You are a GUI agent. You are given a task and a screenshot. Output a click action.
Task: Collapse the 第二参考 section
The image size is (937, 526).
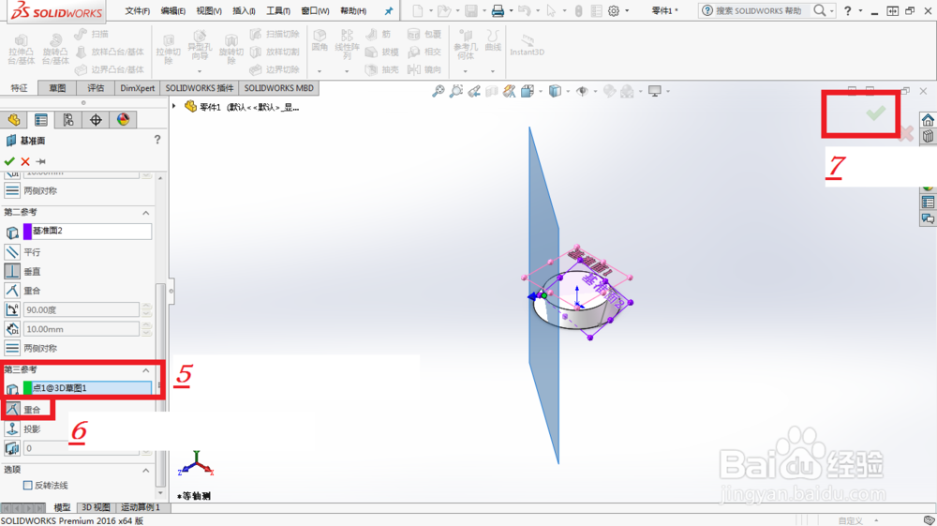click(x=146, y=213)
